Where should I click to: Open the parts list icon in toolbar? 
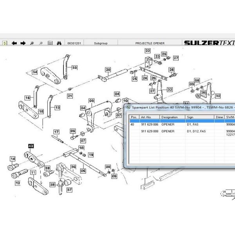coord(50,43)
